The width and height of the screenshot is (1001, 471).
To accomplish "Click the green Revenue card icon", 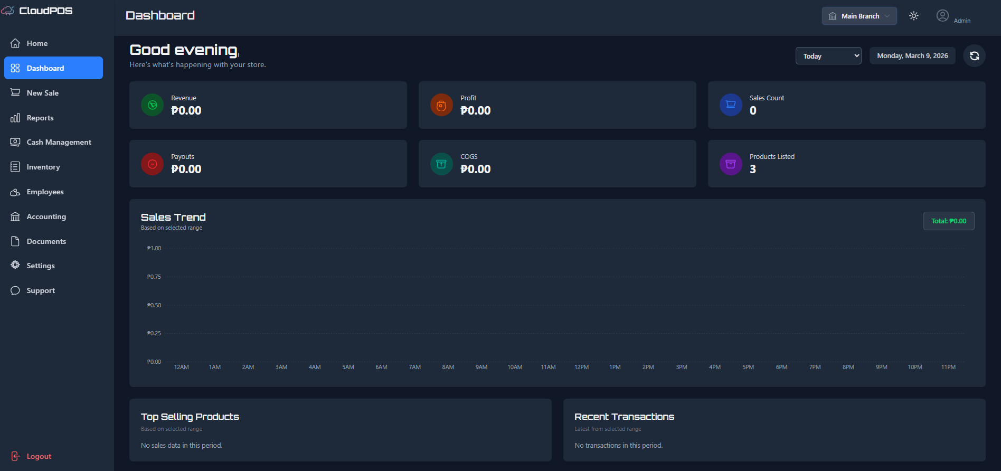I will (152, 105).
